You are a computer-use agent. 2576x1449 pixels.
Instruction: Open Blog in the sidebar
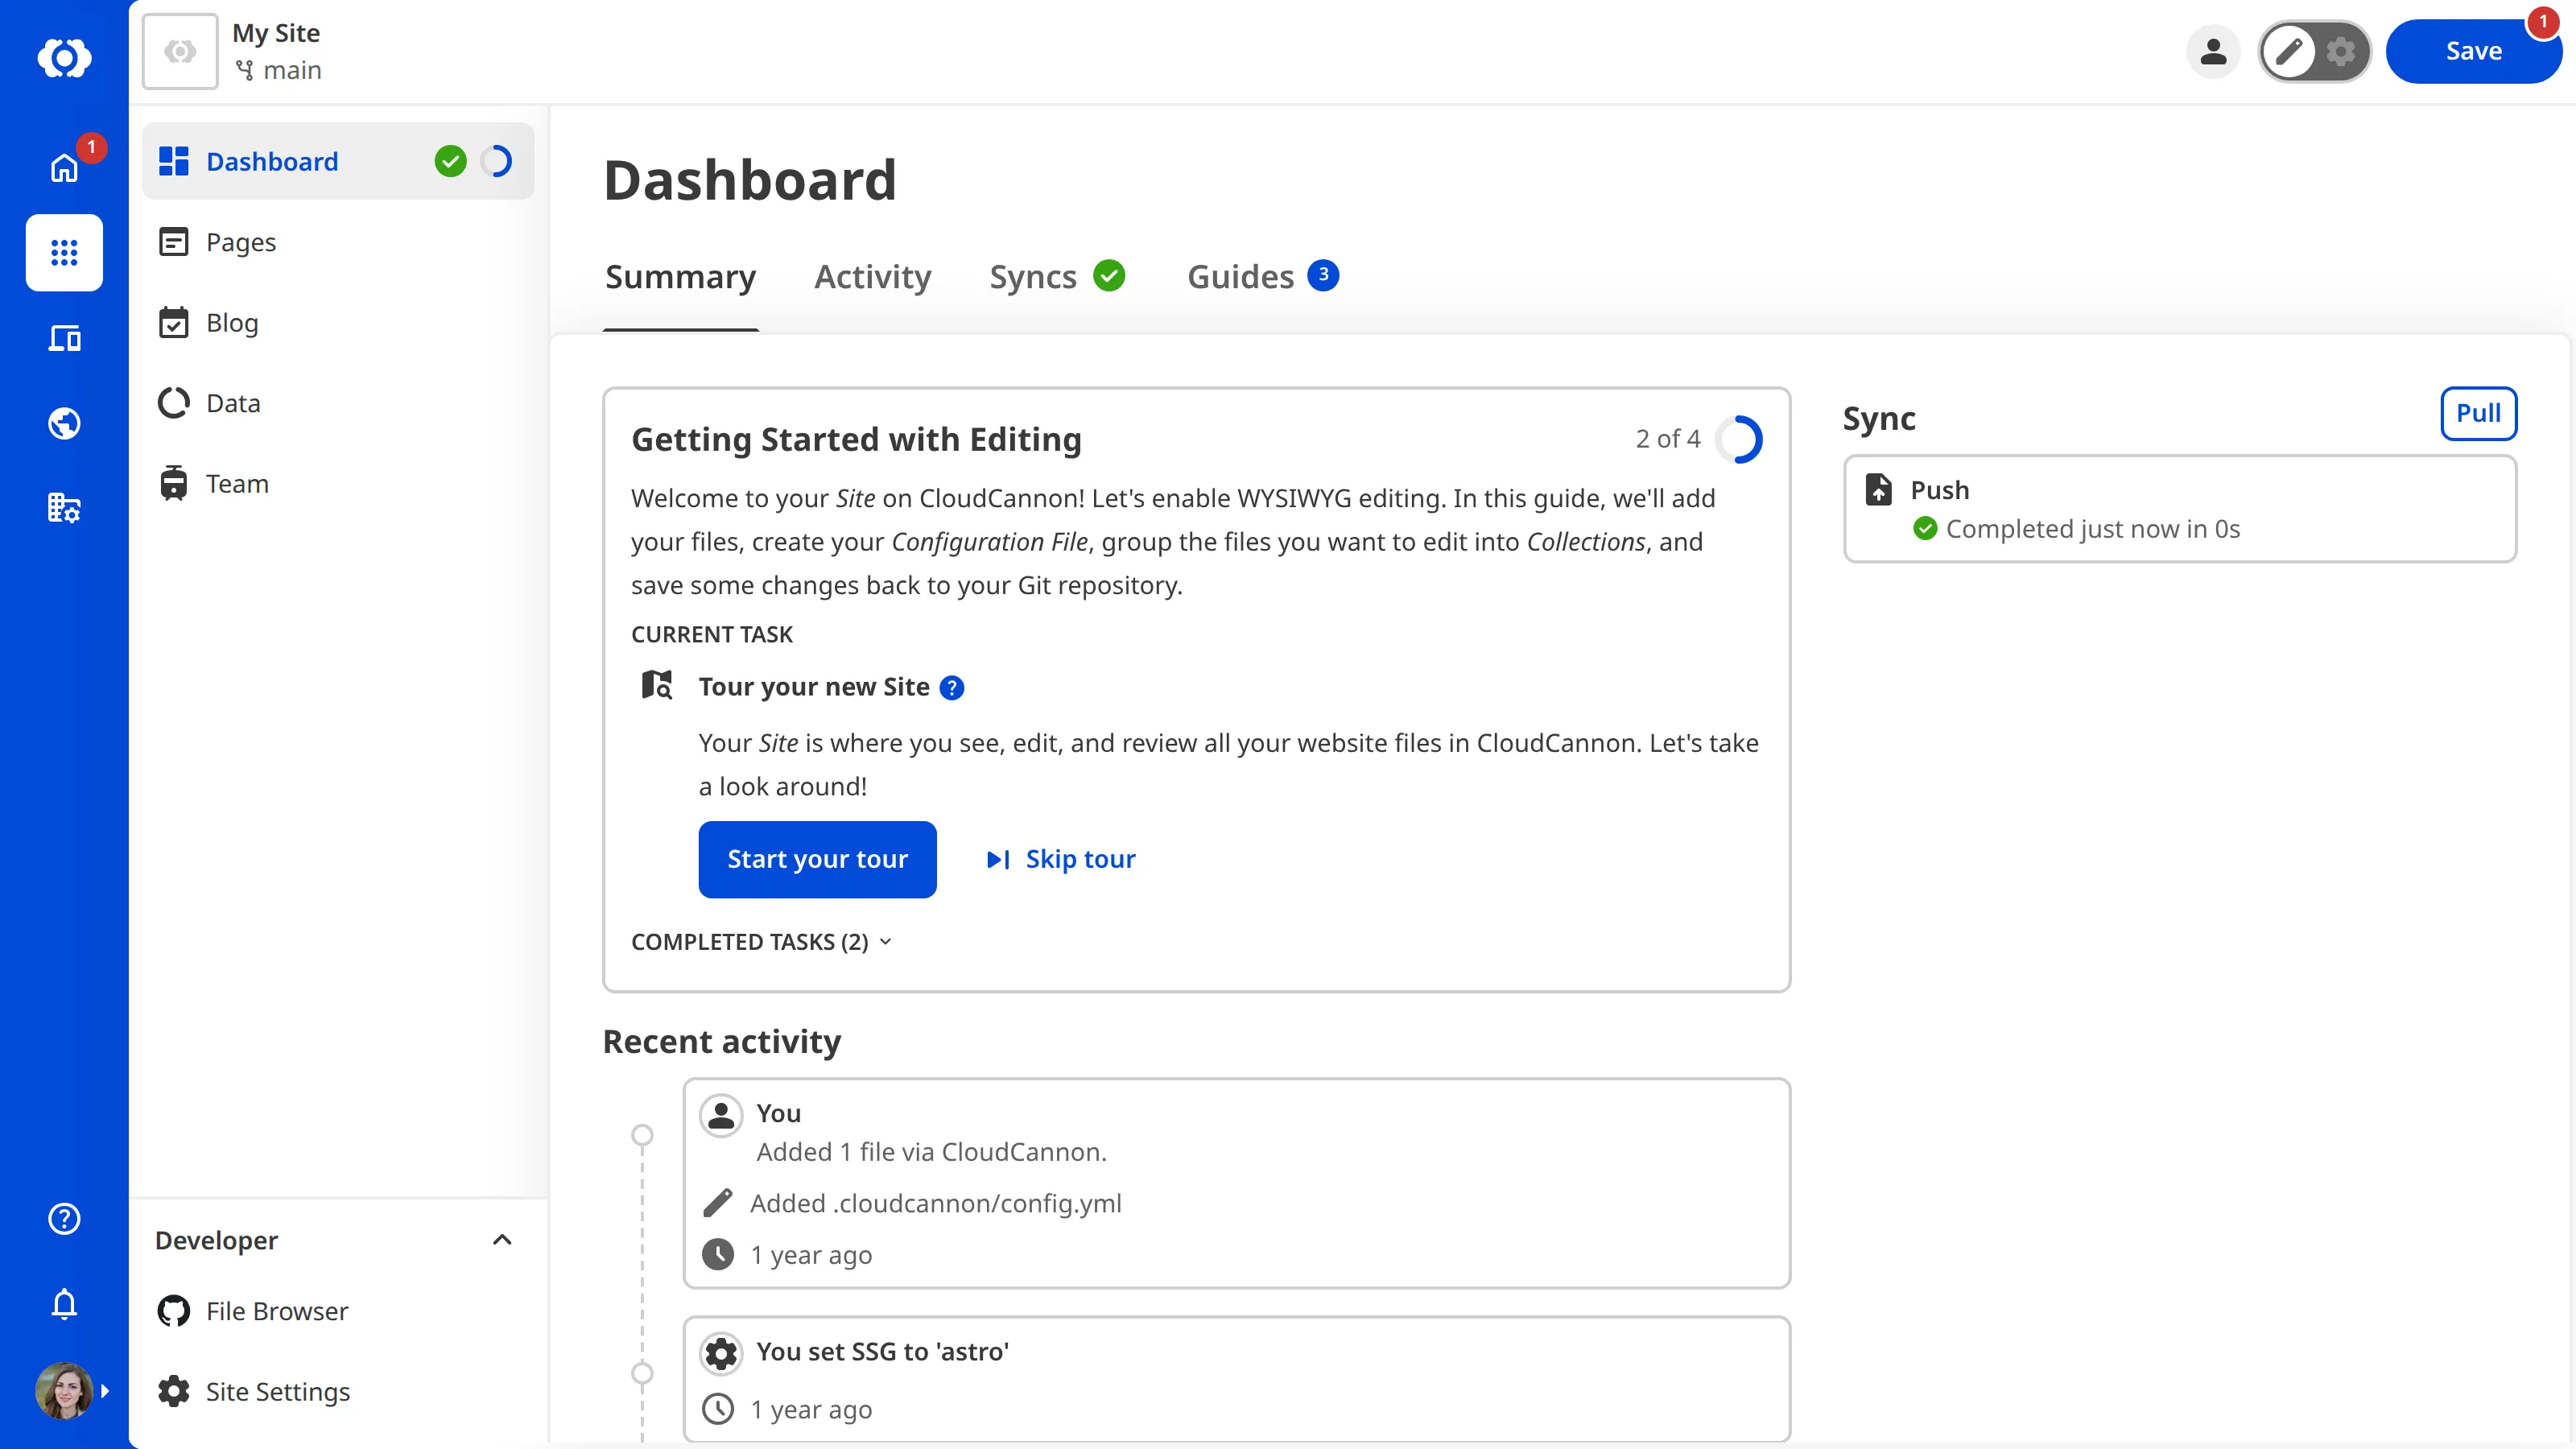coord(338,322)
